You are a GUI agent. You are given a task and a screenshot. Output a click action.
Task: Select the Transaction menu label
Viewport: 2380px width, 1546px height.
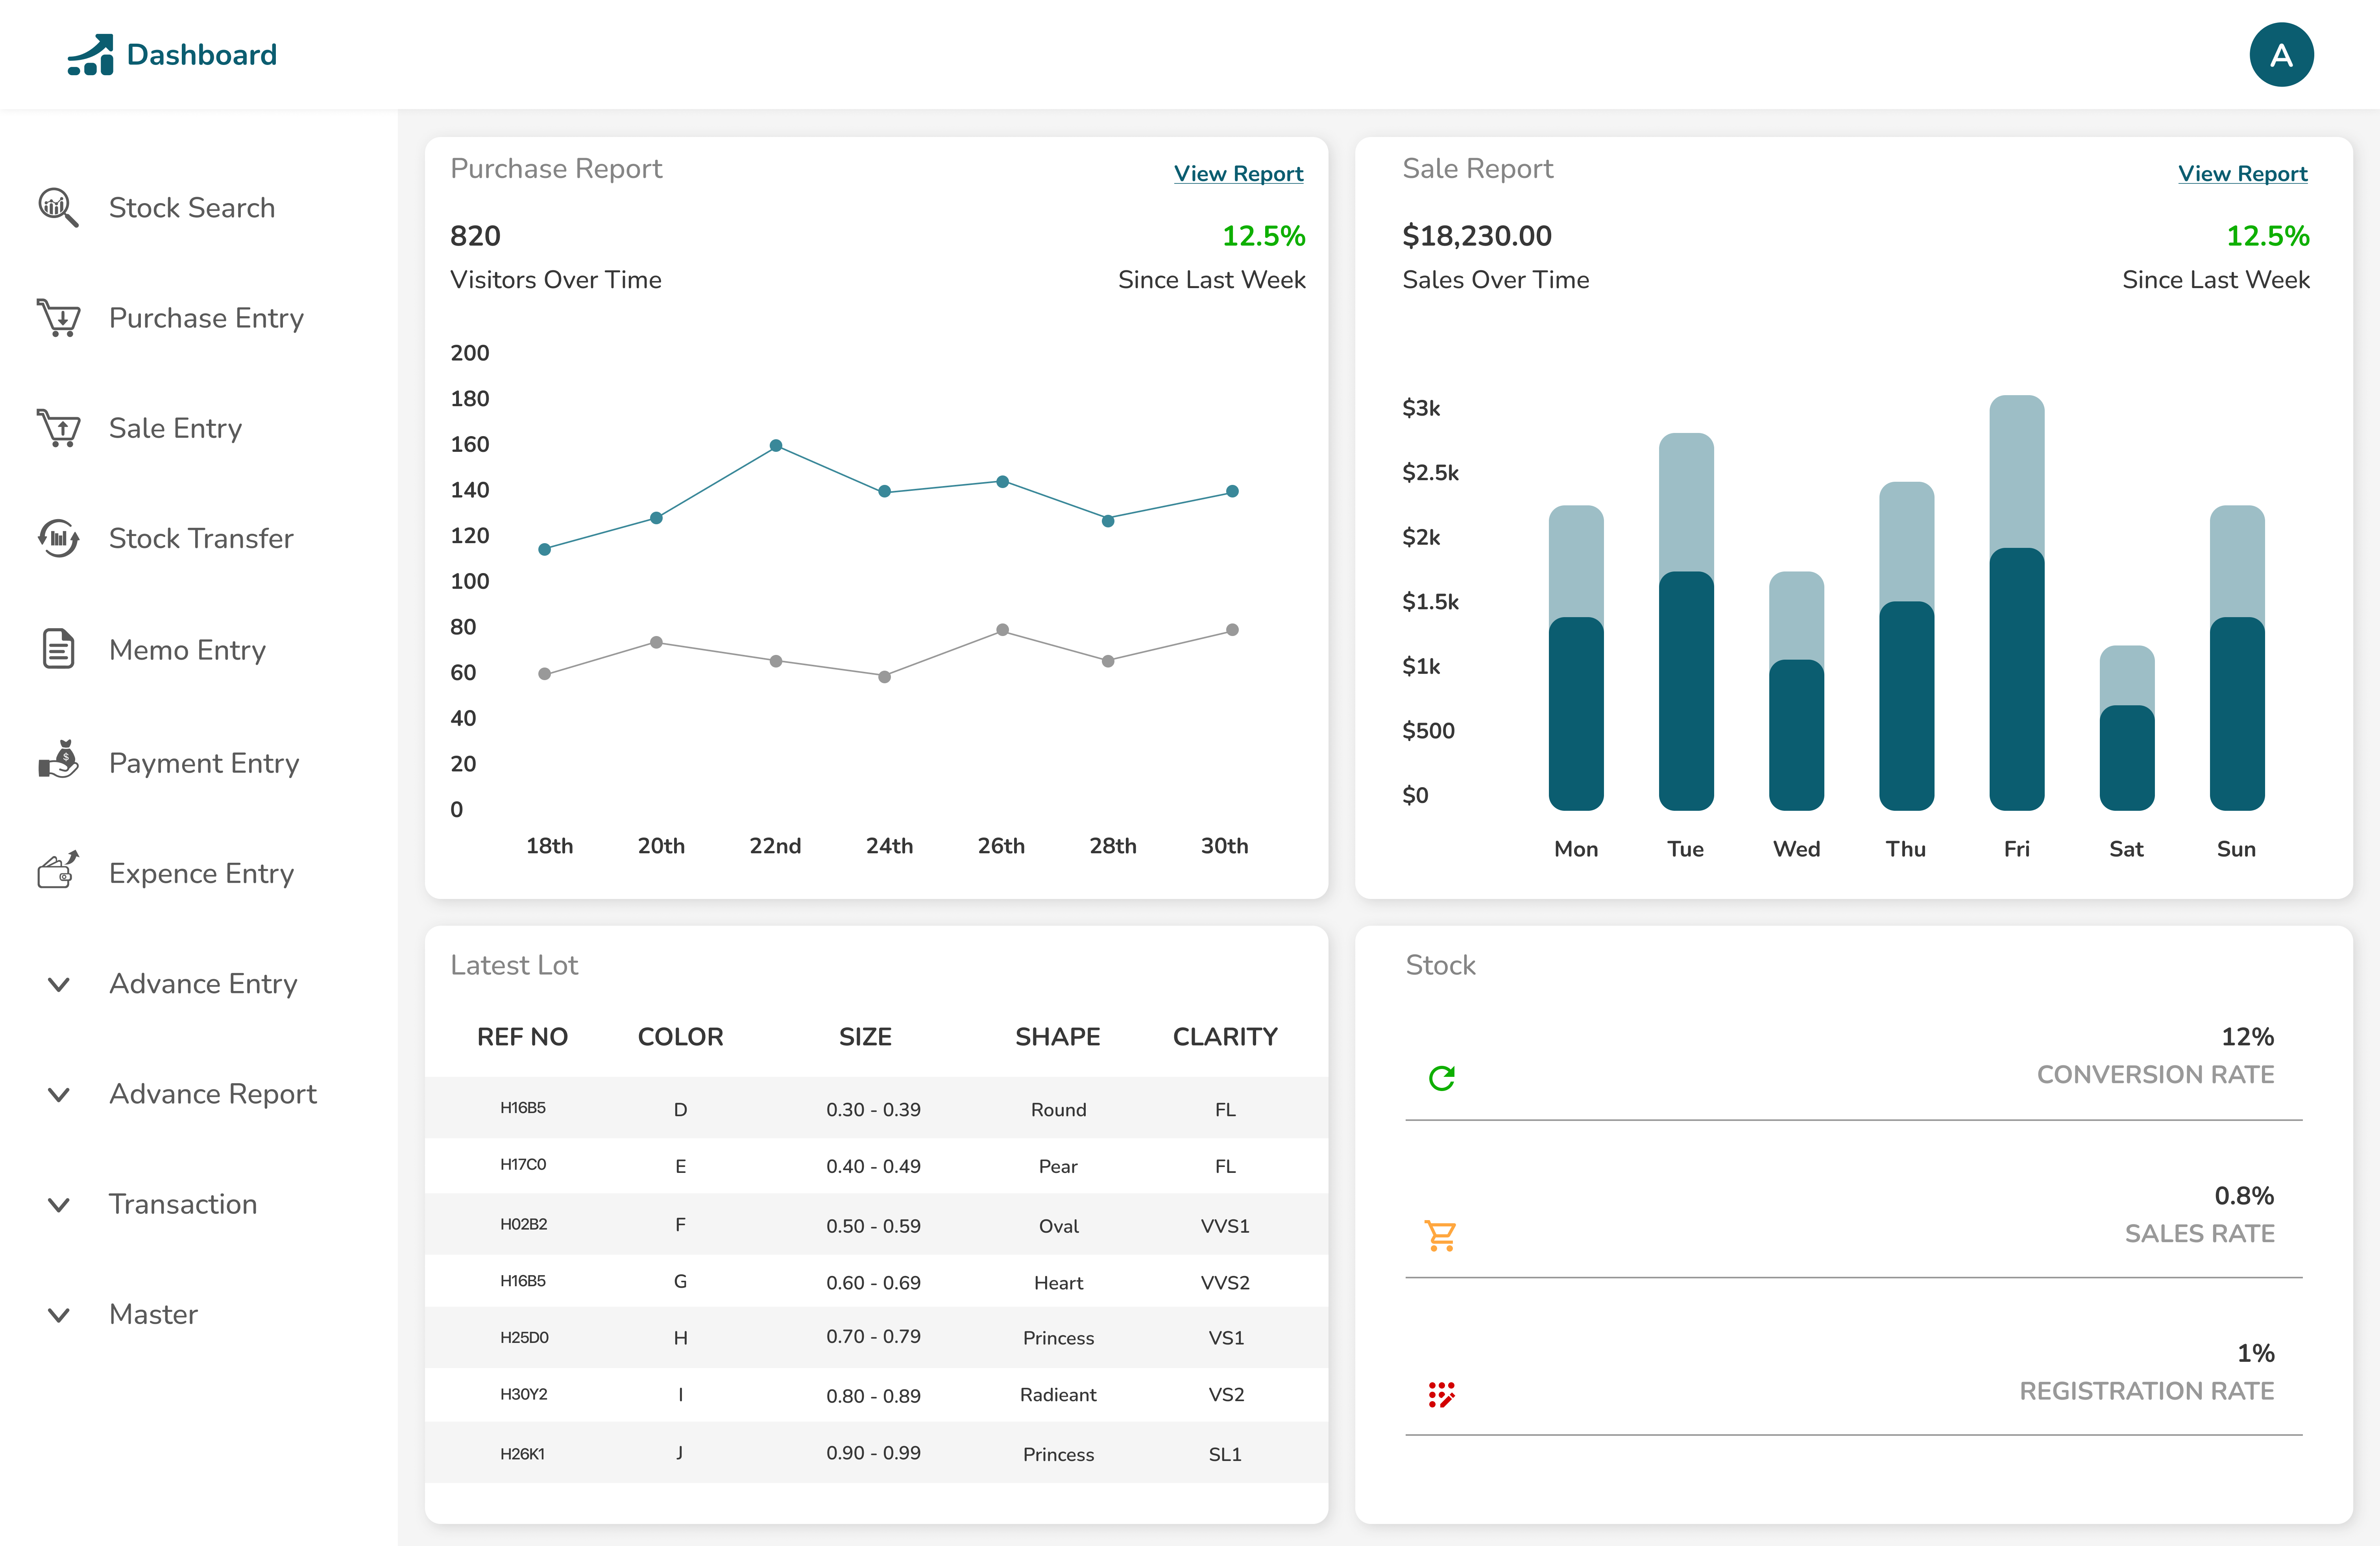coord(183,1203)
